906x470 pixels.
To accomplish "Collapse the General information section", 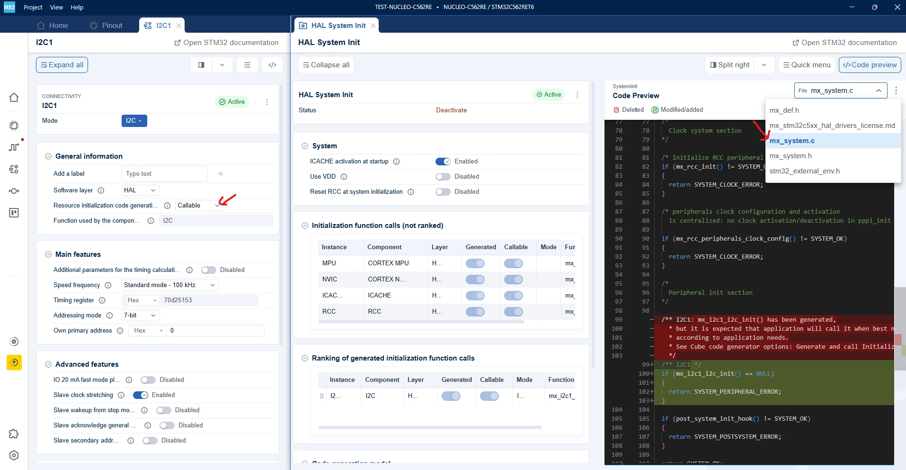I will [x=48, y=156].
